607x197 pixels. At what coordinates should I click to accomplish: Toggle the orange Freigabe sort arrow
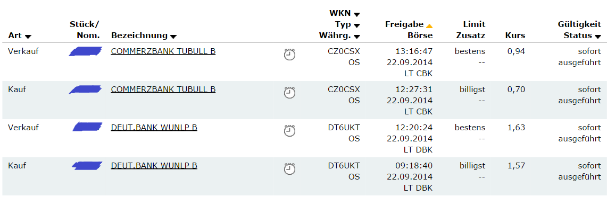(x=429, y=26)
